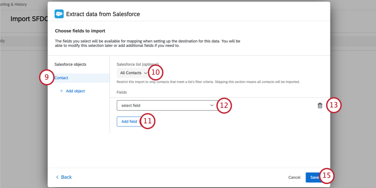Open the All Contacts list dropdown
Screen dimensions: 376x188
133,73
